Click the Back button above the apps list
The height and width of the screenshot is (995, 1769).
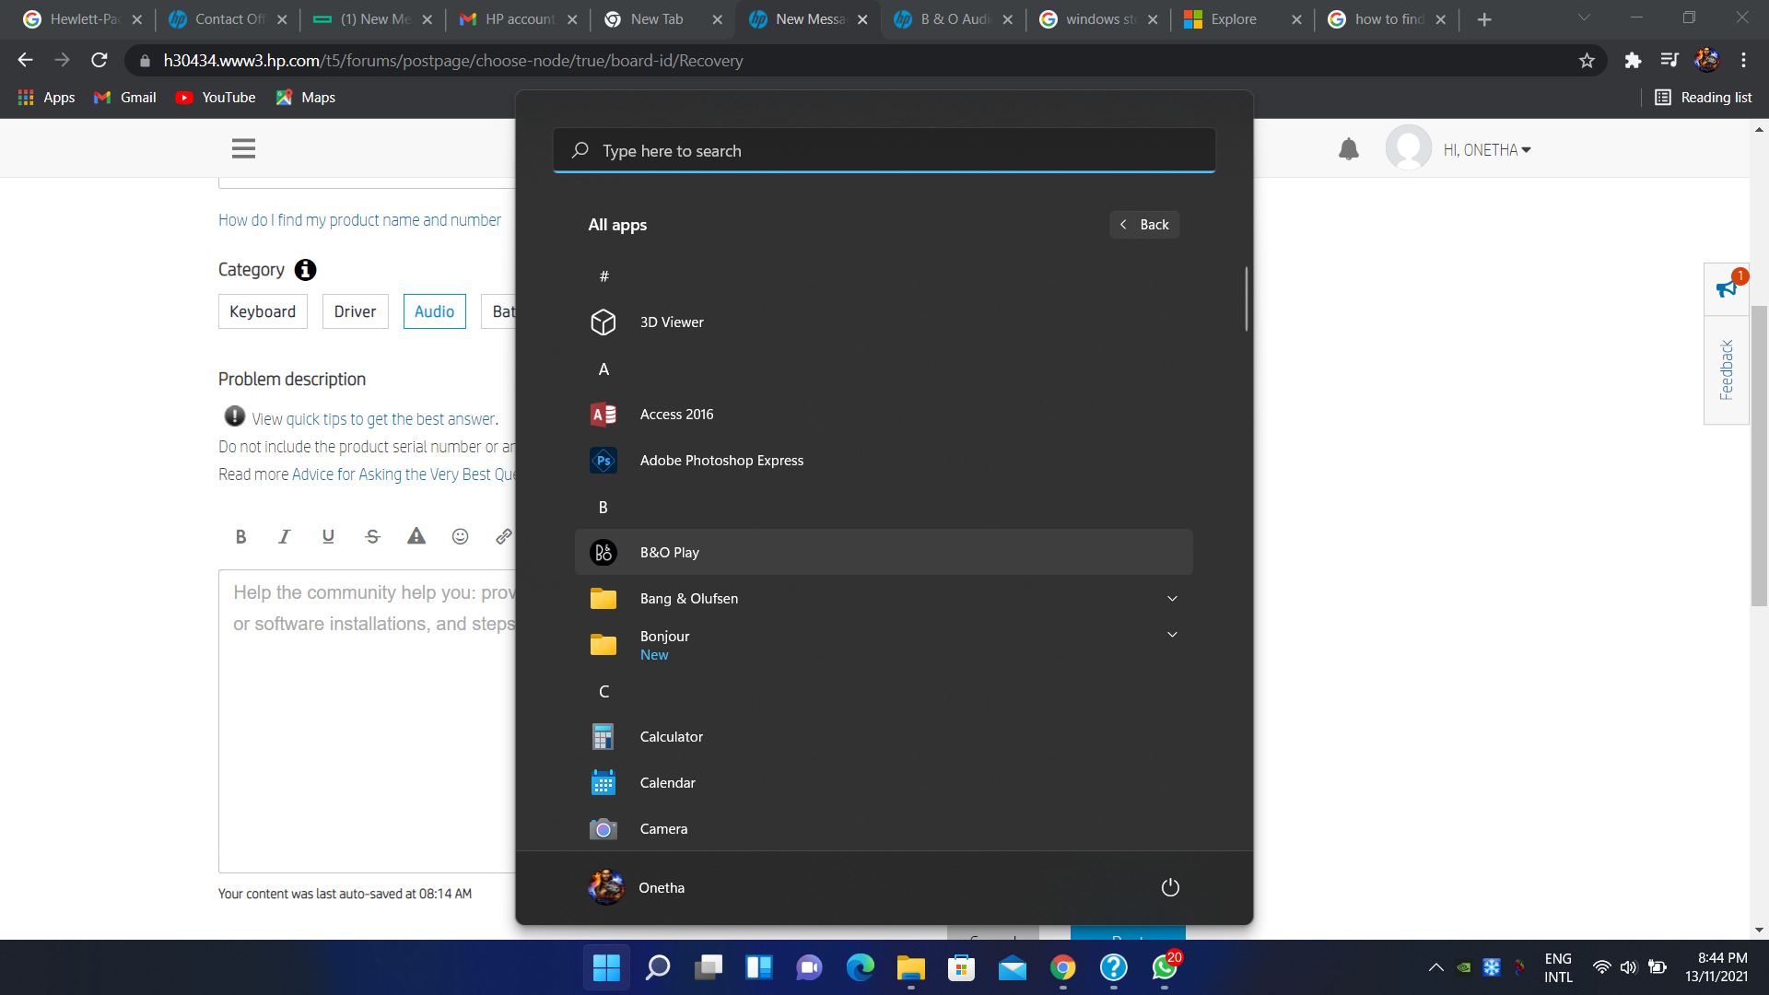pyautogui.click(x=1144, y=224)
